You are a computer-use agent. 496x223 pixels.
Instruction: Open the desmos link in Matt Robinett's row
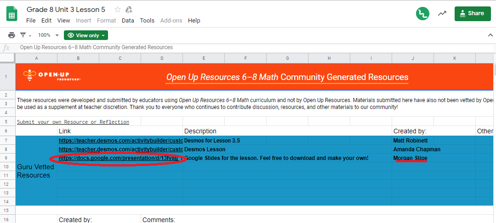(120, 140)
